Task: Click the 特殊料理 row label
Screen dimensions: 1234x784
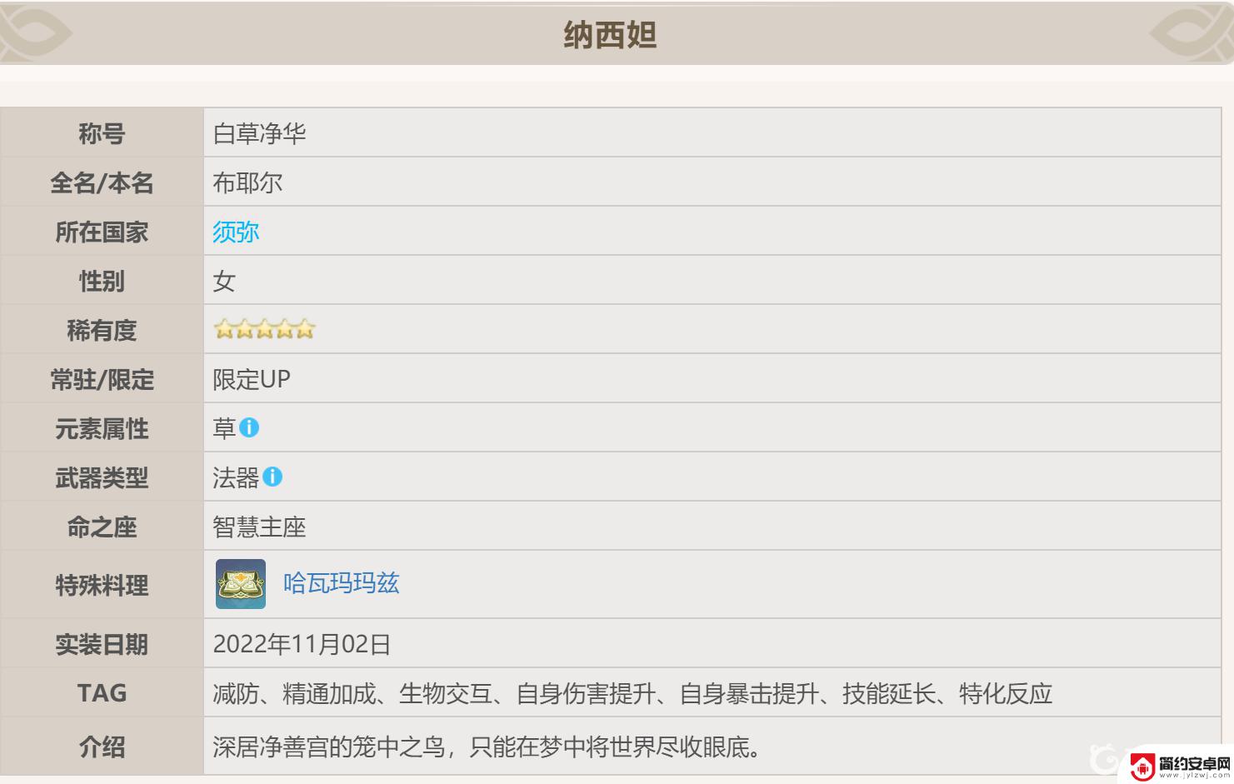Action: [x=102, y=585]
